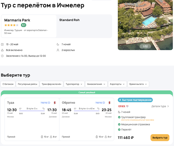Expand the 'Авиакомпания' dropdown
The image size is (174, 146).
pos(96,84)
